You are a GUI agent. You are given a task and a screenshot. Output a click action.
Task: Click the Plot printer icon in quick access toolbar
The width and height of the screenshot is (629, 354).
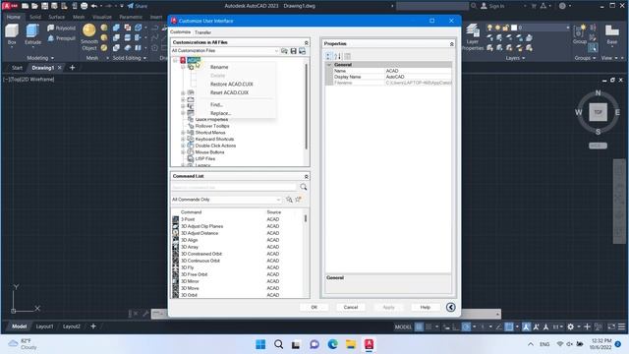[x=84, y=6]
